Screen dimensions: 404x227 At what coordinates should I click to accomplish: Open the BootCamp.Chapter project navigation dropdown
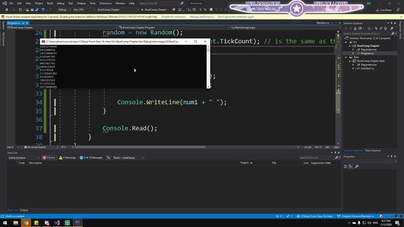(62, 27)
